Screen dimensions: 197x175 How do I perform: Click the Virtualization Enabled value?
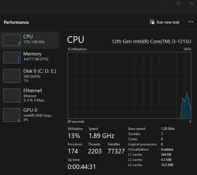[167, 149]
